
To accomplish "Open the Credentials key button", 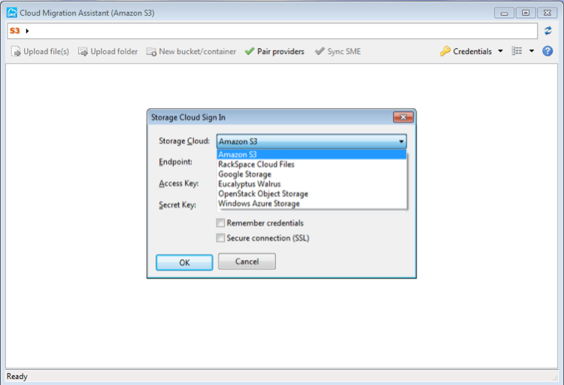I will click(465, 51).
